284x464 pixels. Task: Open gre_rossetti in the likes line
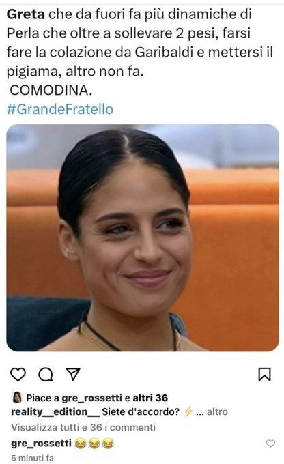point(91,398)
